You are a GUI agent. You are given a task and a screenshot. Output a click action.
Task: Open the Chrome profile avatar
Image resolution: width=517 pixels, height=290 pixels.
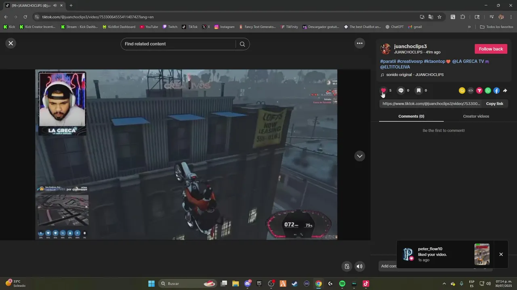[501, 17]
